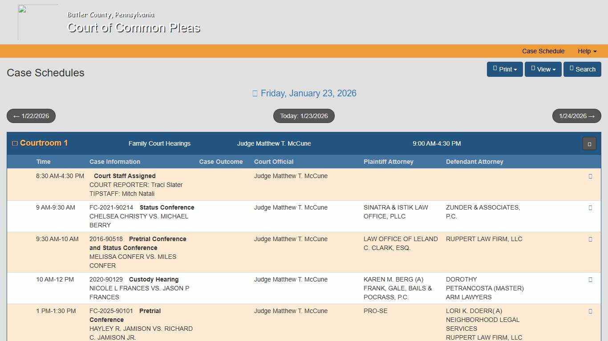Image resolution: width=608 pixels, height=341 pixels.
Task: Advance to 1/24/2026 schedule
Action: click(x=576, y=116)
